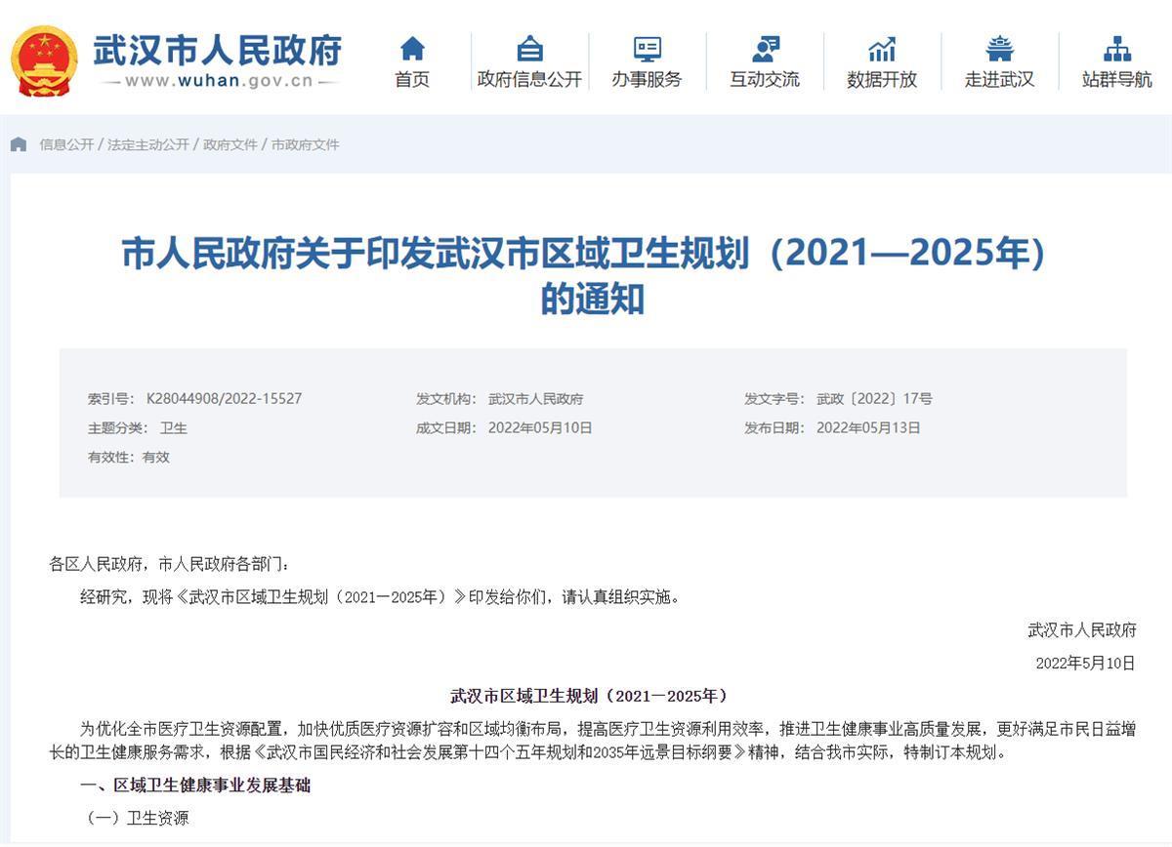
Task: Open the 政府信息公开 document icon
Action: [x=529, y=48]
